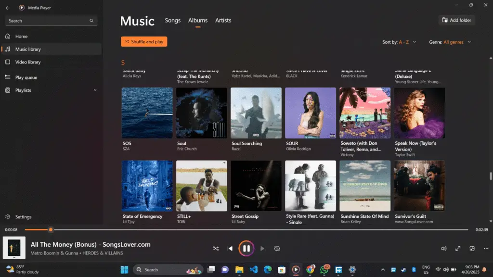
Task: Open WhatsApp from the taskbar
Action: pyautogui.click(x=324, y=269)
